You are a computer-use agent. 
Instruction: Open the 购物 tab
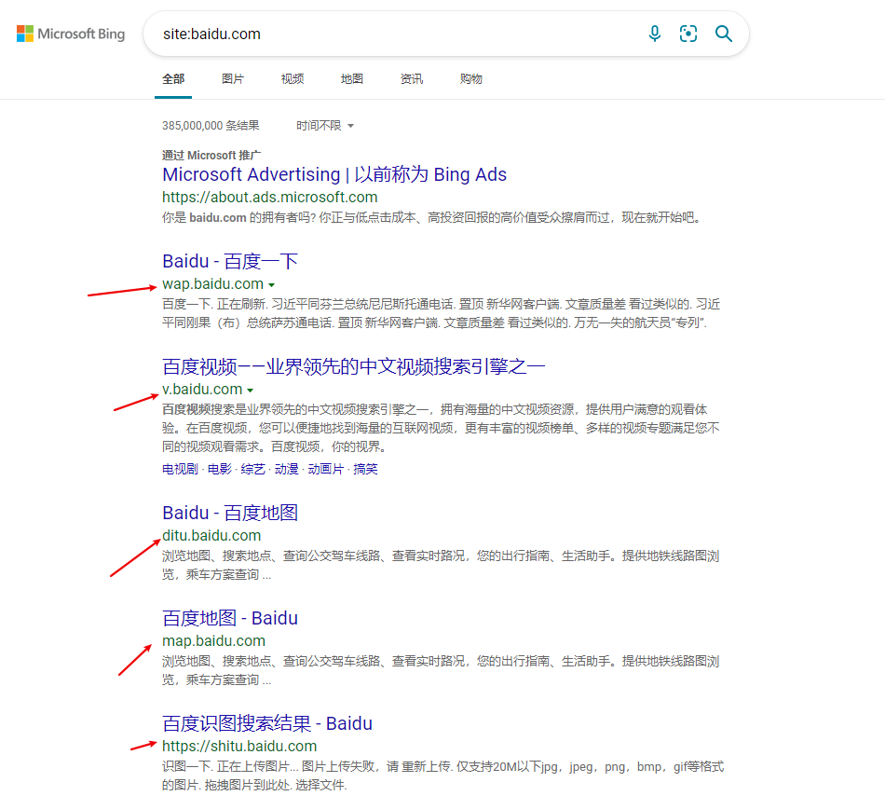click(471, 79)
